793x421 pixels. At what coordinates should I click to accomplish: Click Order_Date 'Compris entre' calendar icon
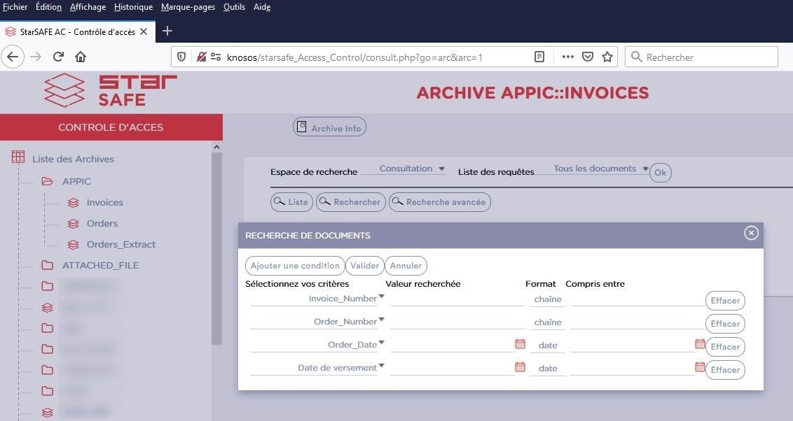point(700,344)
